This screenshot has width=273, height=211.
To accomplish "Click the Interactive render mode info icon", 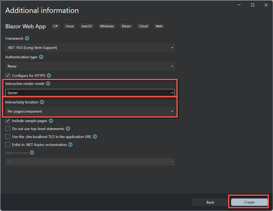I will pos(48,84).
